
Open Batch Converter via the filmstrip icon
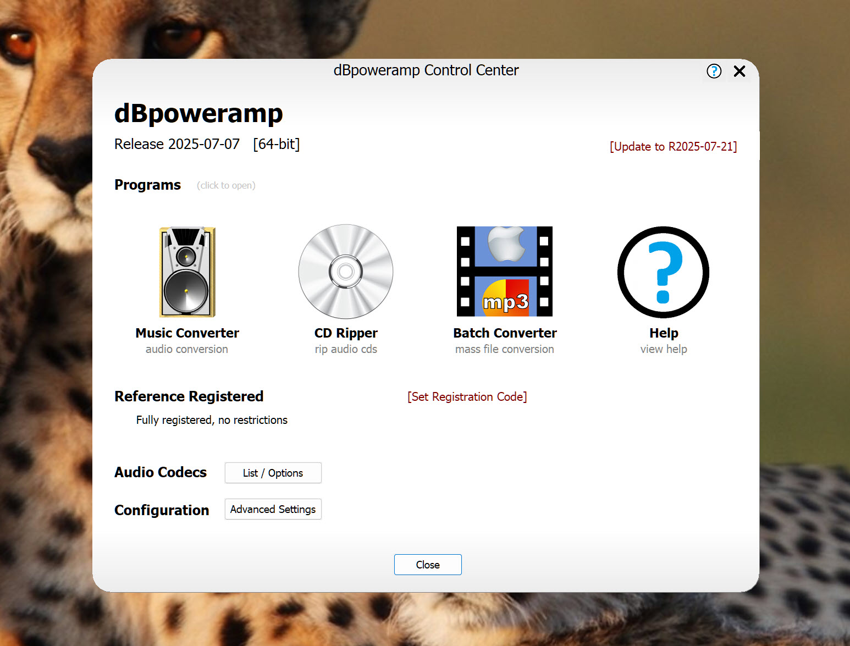pos(504,272)
